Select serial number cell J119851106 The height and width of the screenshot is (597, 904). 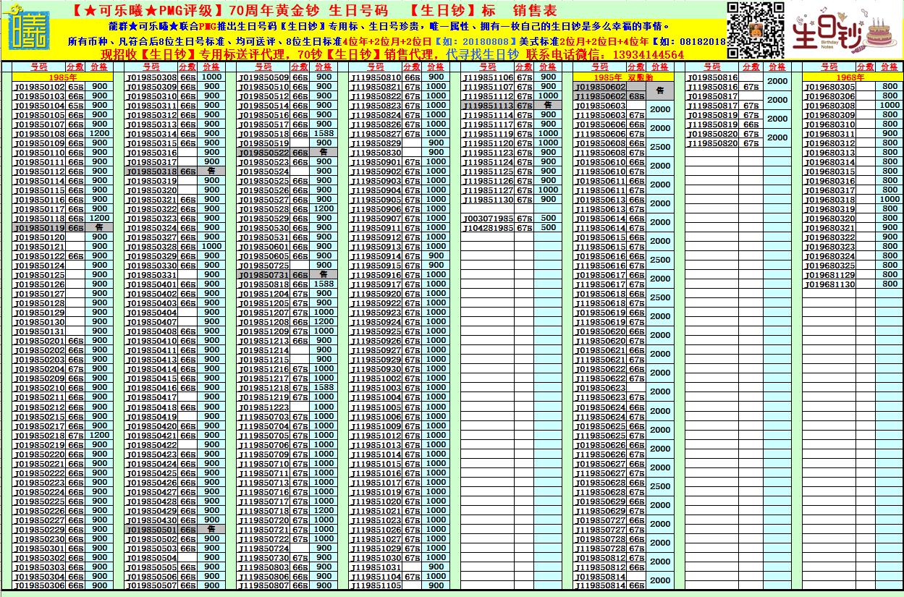pyautogui.click(x=488, y=77)
